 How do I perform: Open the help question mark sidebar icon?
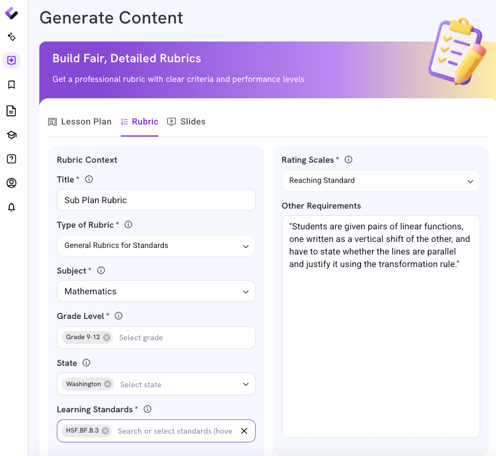(x=11, y=159)
